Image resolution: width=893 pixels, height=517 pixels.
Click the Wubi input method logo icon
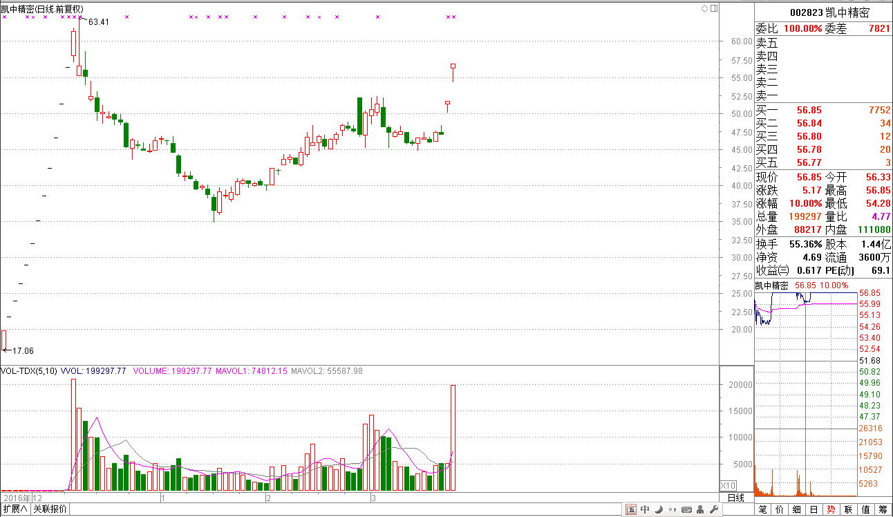(631, 510)
